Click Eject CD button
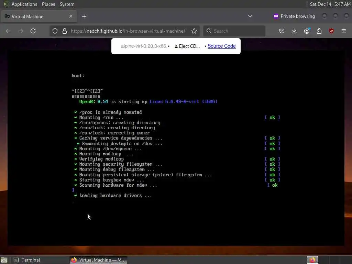This screenshot has width=352, height=264. (187, 46)
